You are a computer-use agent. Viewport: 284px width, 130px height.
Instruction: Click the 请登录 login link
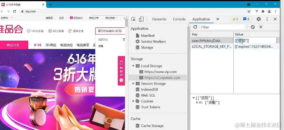pos(49,18)
